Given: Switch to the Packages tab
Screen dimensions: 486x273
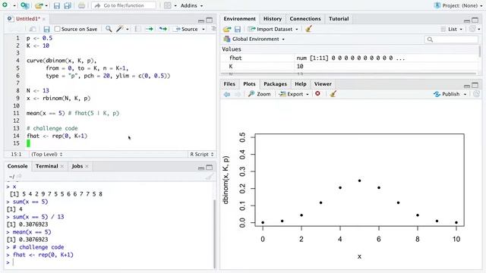Looking at the screenshot, I should [x=275, y=84].
